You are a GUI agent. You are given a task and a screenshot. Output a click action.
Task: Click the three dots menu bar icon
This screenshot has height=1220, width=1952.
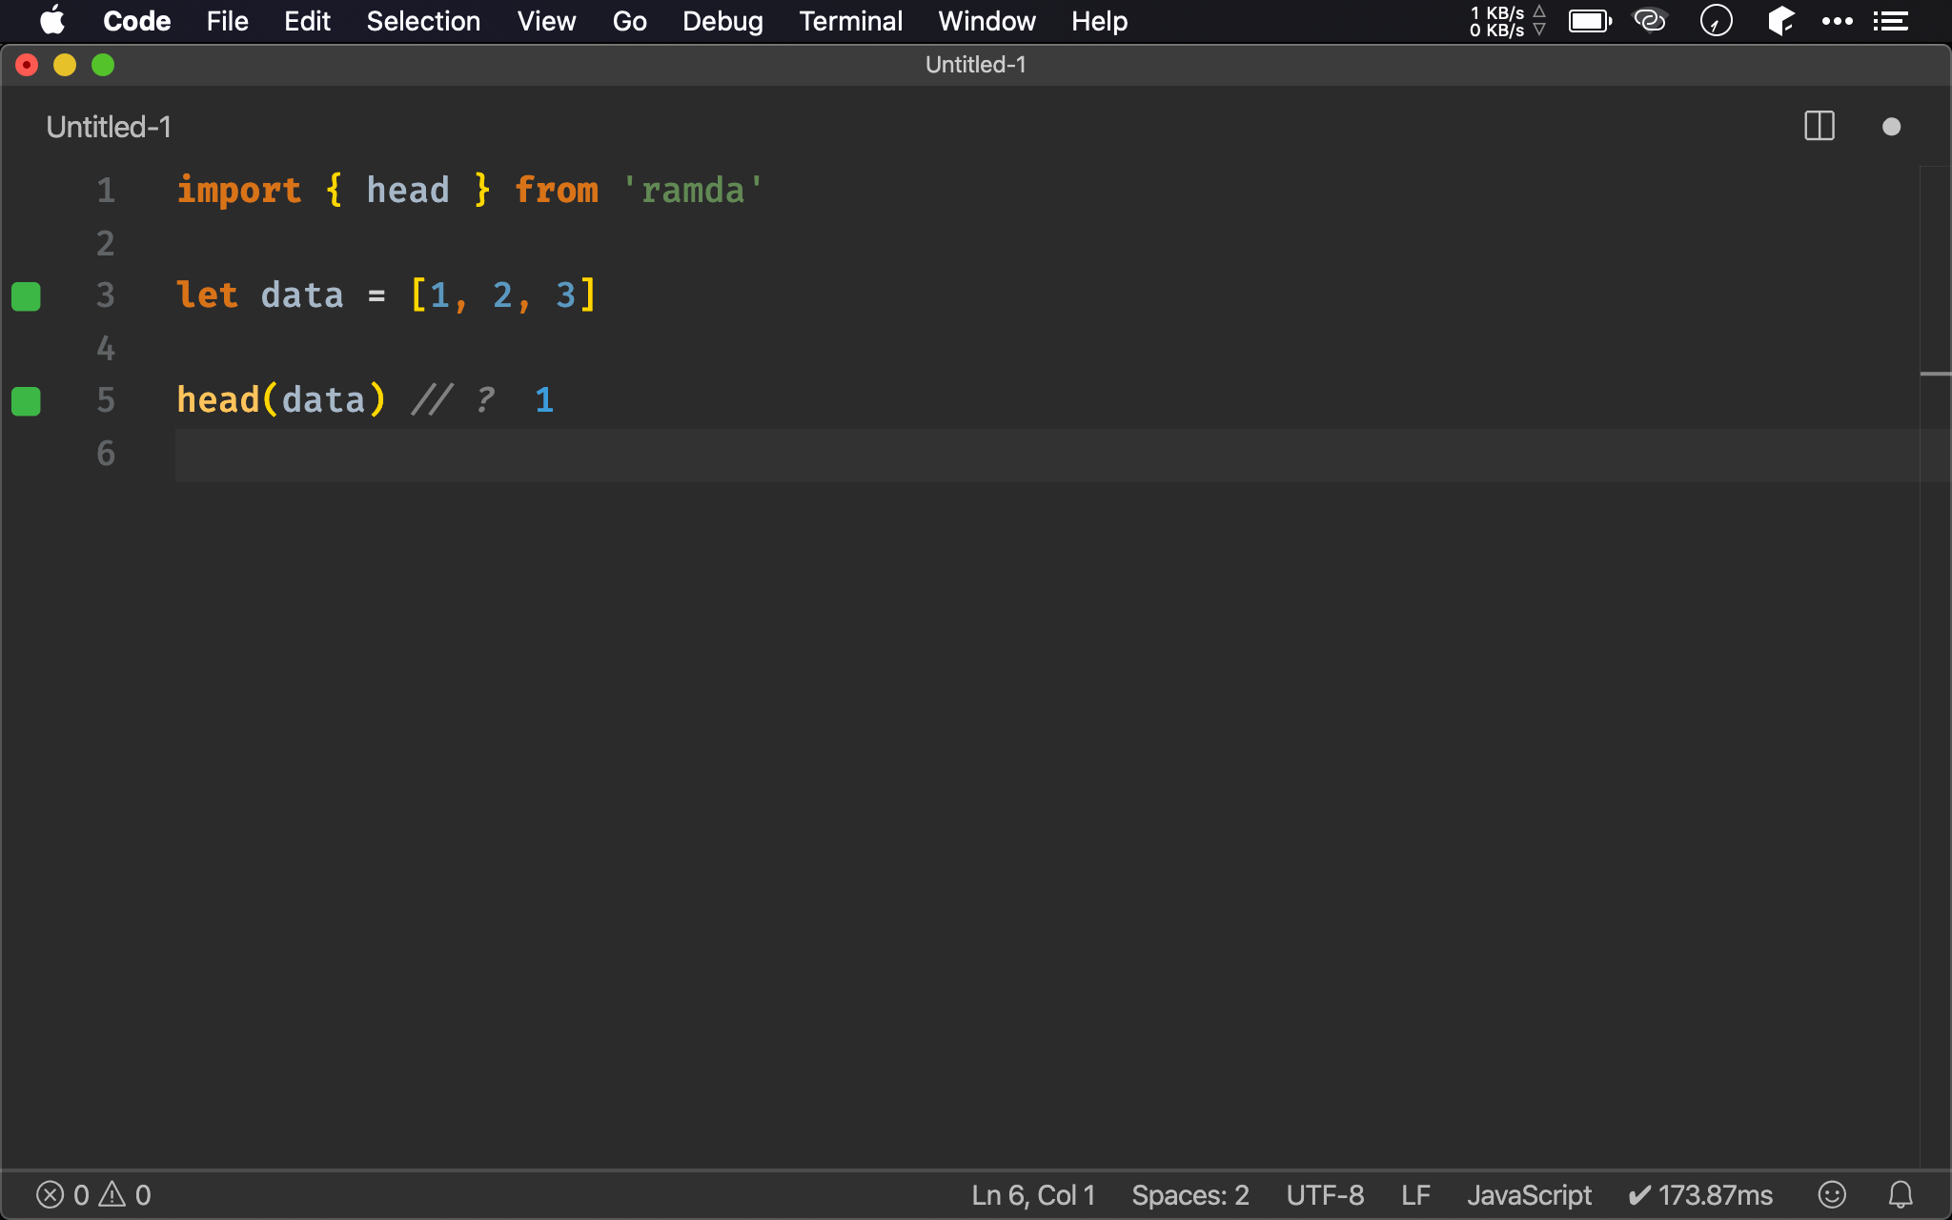coord(1837,21)
